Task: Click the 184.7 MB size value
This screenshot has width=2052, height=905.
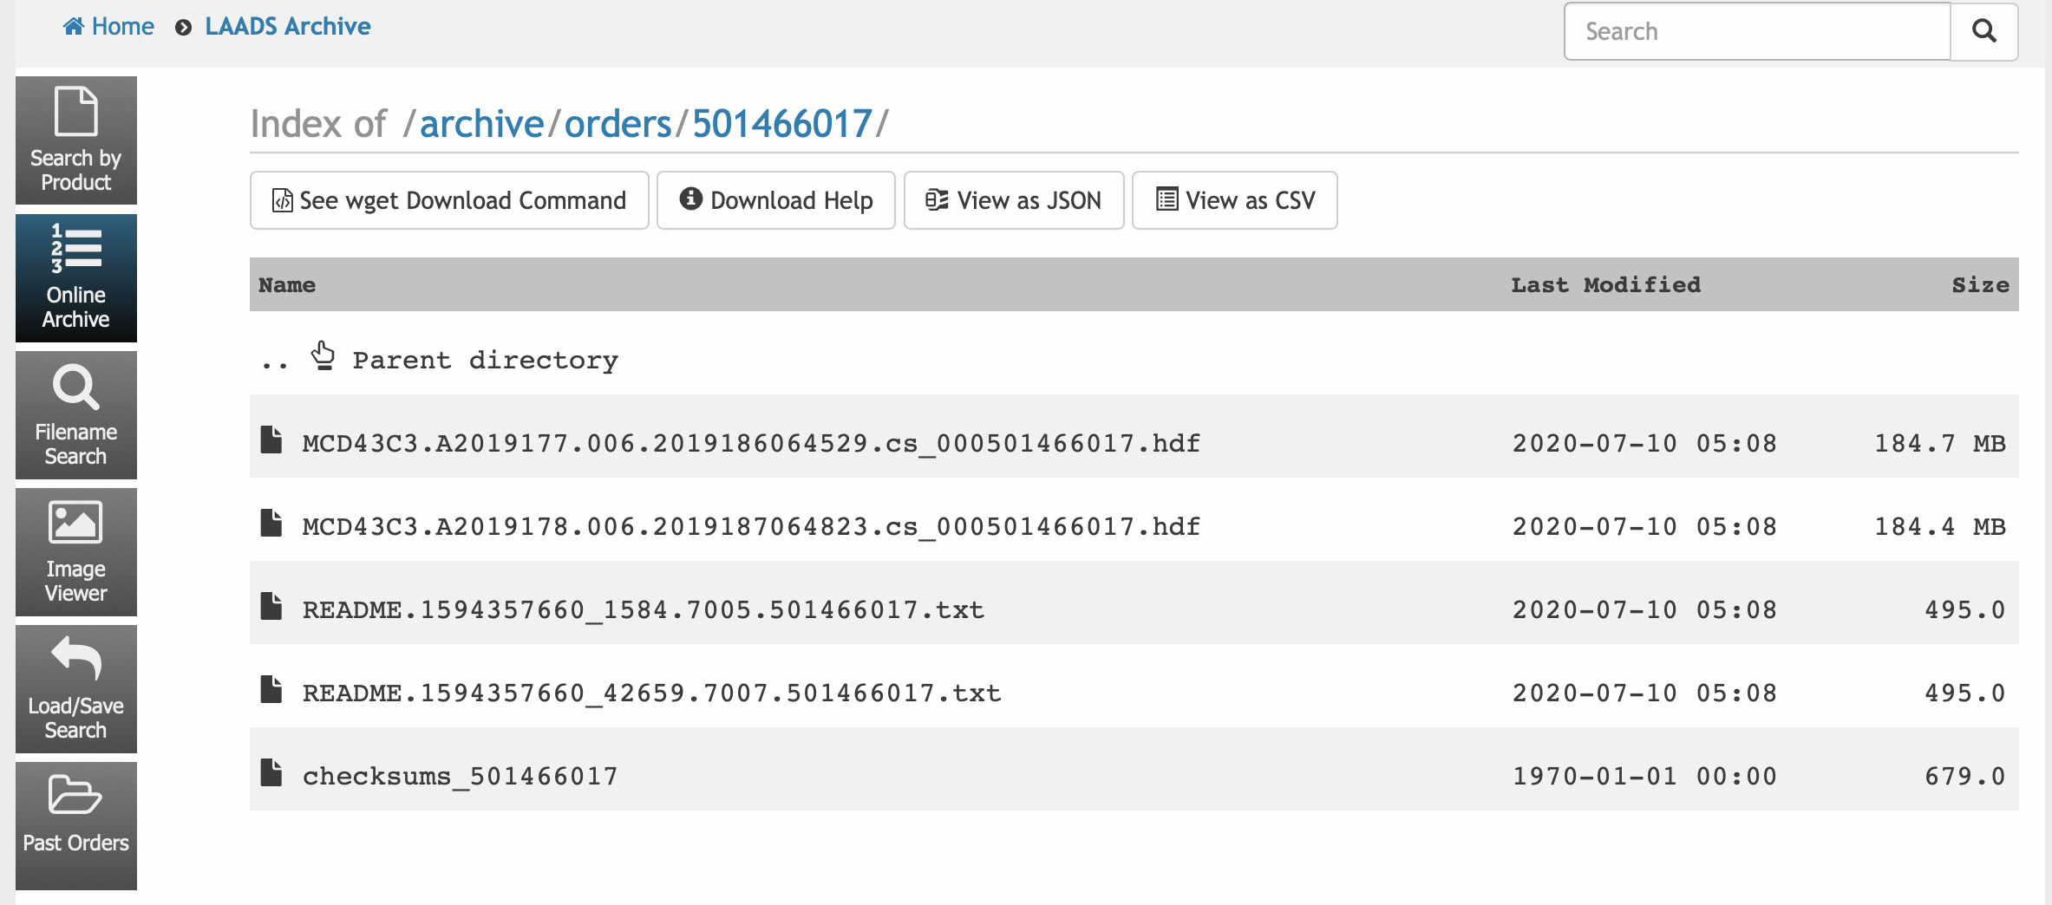Action: 1940,444
